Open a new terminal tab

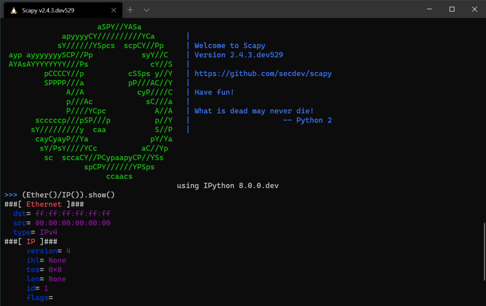coord(130,10)
